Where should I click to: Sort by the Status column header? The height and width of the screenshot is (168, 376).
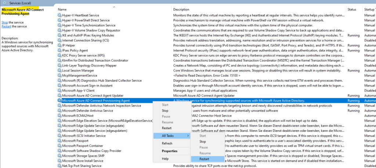tap(354, 9)
